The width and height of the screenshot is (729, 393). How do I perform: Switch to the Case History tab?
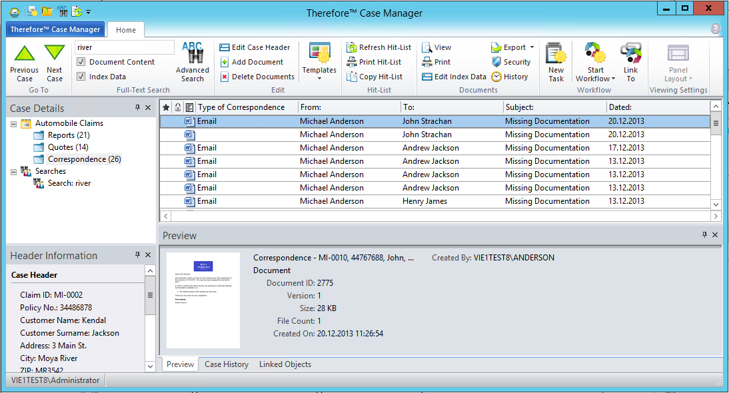coord(227,364)
